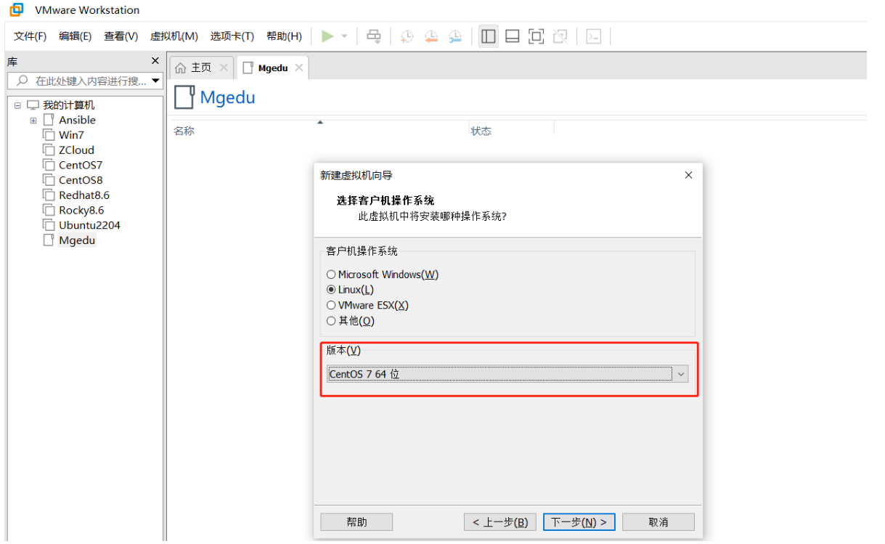Select the CentOS7 virtual machine

click(x=81, y=166)
